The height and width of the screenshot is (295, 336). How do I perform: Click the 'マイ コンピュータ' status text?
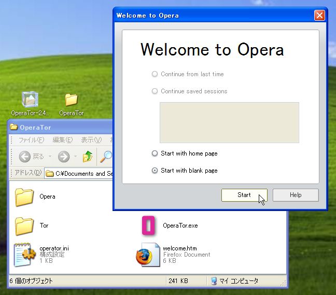point(239,281)
